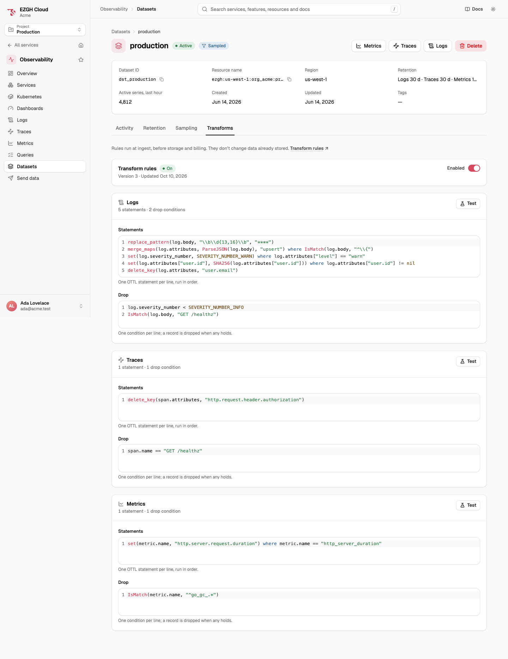Go to Queries in the sidebar
Screen dimensions: 508x659
pyautogui.click(x=45, y=155)
